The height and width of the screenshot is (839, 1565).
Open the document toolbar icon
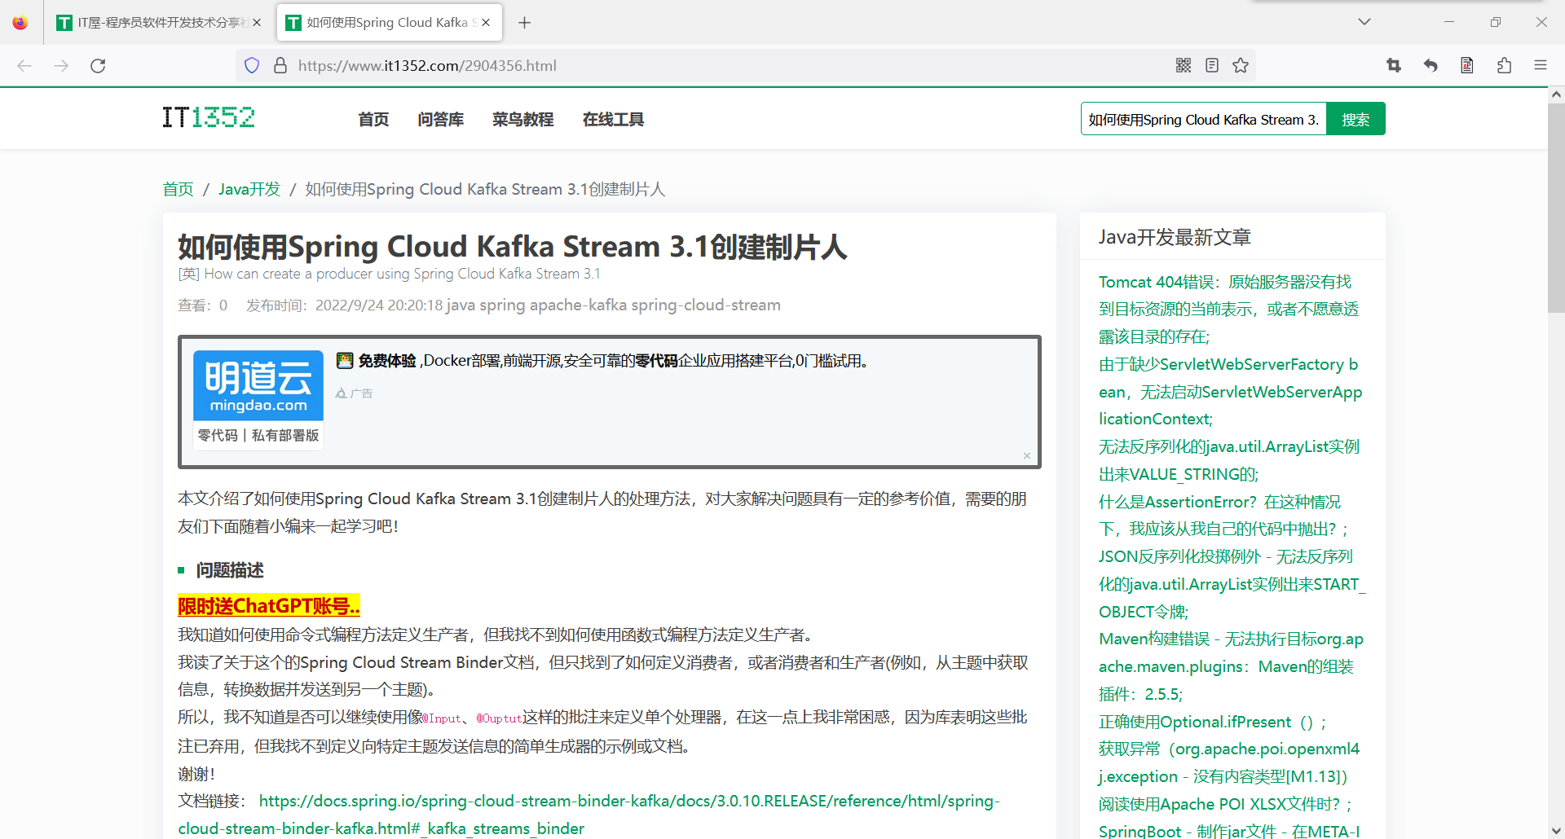point(1467,66)
